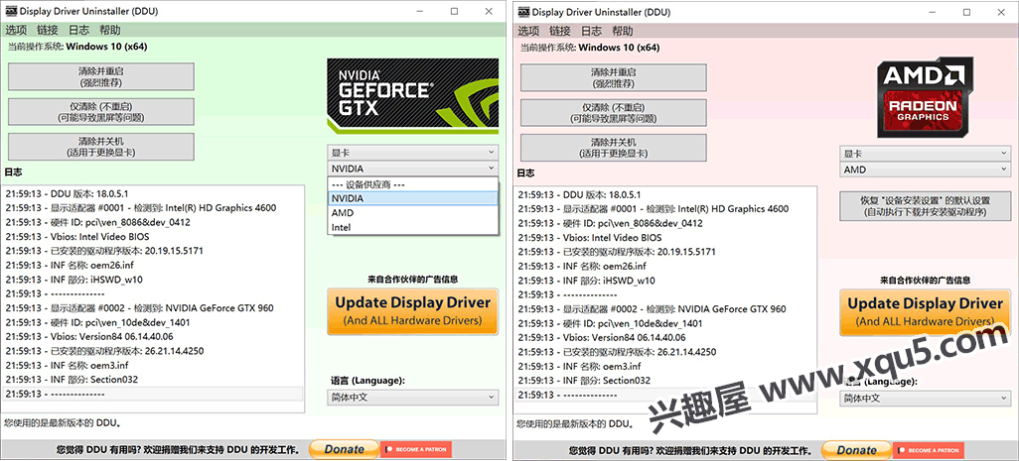Screen dimensions: 1019x461
Task: Click the DDU app icon in left window title bar
Action: (11, 11)
